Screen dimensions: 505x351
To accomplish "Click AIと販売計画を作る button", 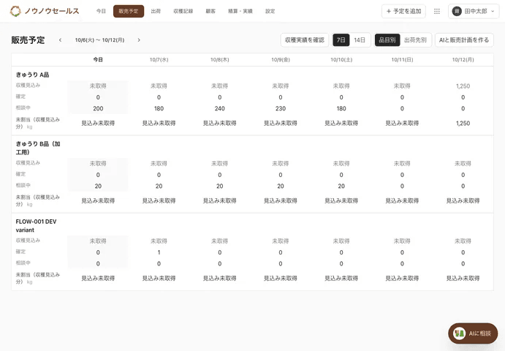I will [x=464, y=40].
